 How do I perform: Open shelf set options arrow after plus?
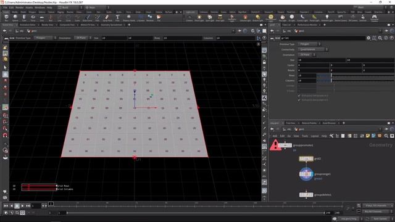point(181,12)
